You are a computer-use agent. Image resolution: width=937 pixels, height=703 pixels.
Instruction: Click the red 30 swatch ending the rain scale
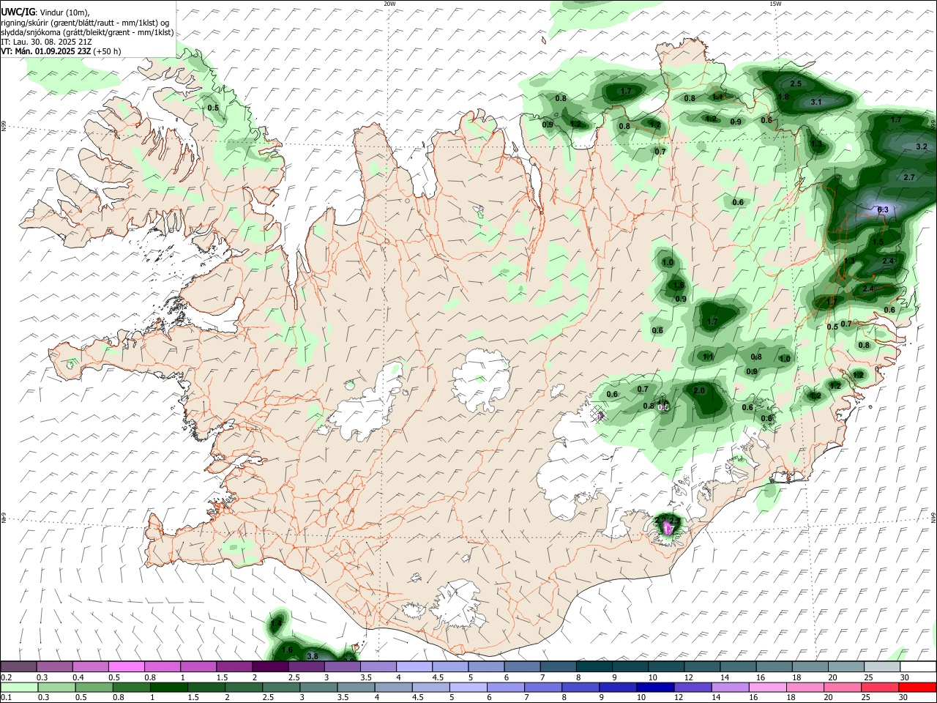917,687
